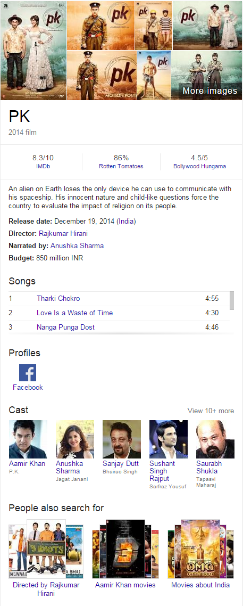This screenshot has height=606, width=243.
Task: Open Directed by Rajkumar Hirani link
Action: coord(46,589)
